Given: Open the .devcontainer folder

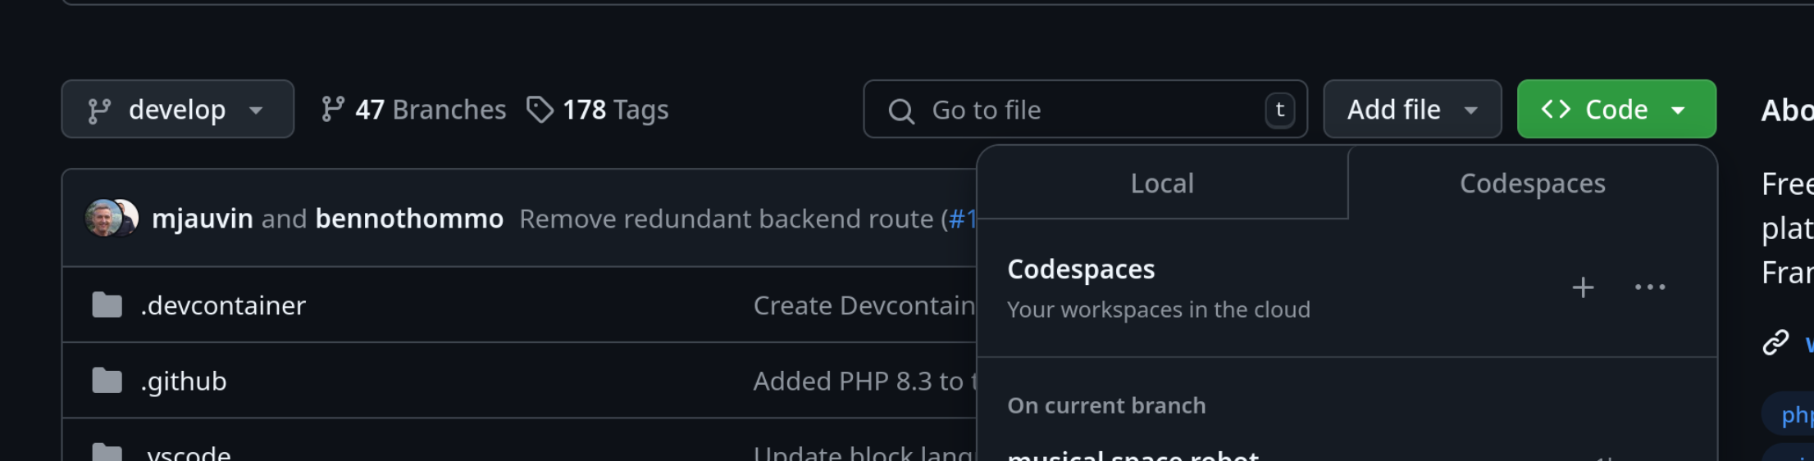Looking at the screenshot, I should pos(223,305).
